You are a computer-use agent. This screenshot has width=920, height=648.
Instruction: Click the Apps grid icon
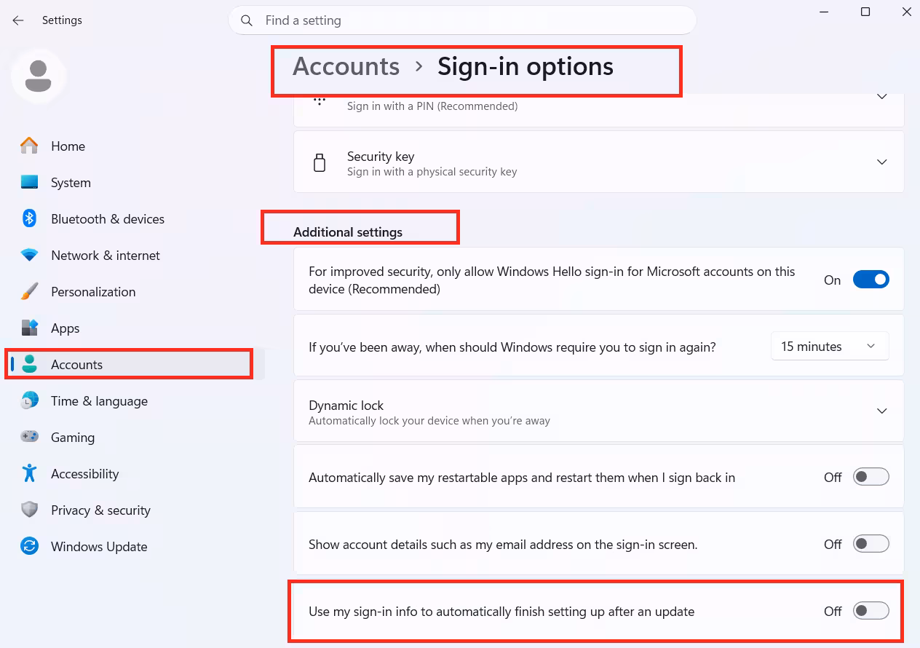29,328
